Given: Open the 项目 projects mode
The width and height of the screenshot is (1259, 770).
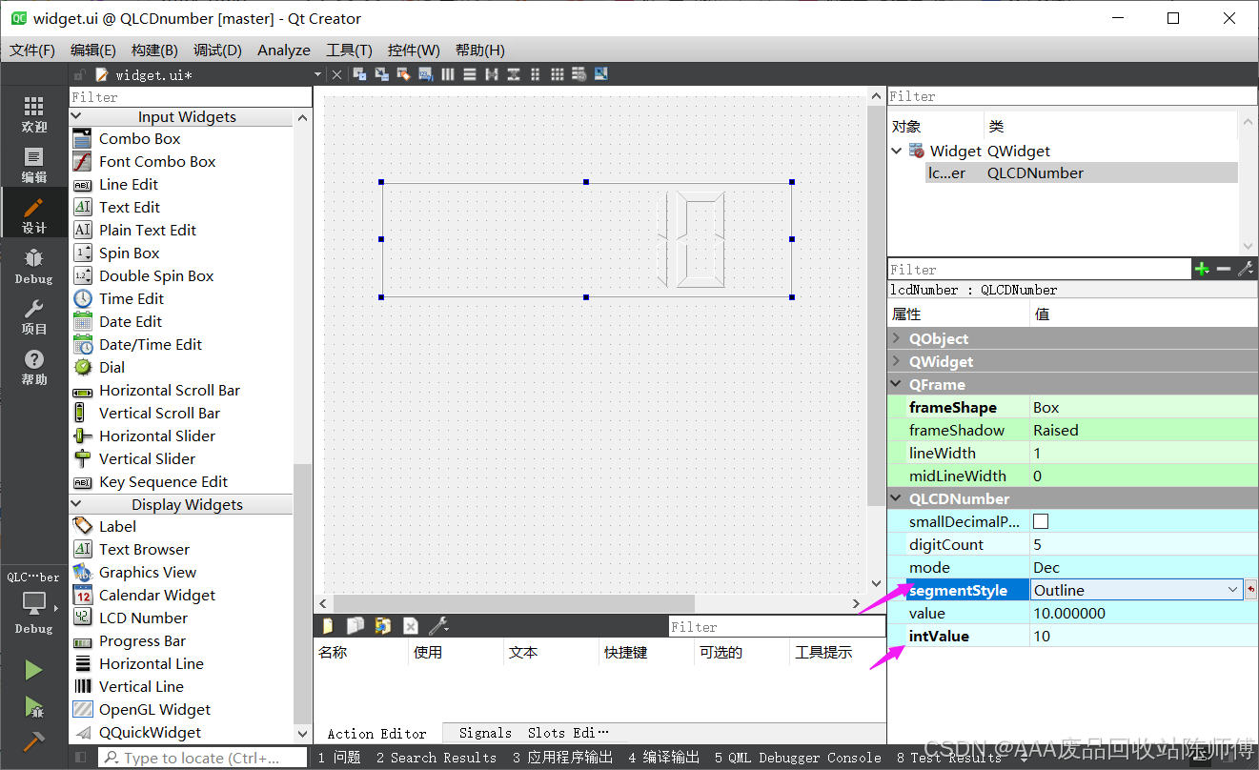Looking at the screenshot, I should [34, 316].
